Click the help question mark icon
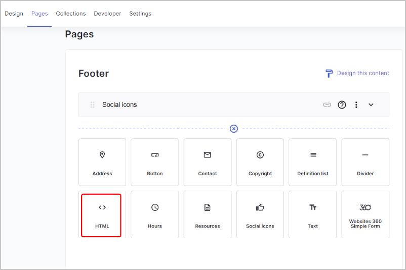406x270 pixels. (x=342, y=105)
